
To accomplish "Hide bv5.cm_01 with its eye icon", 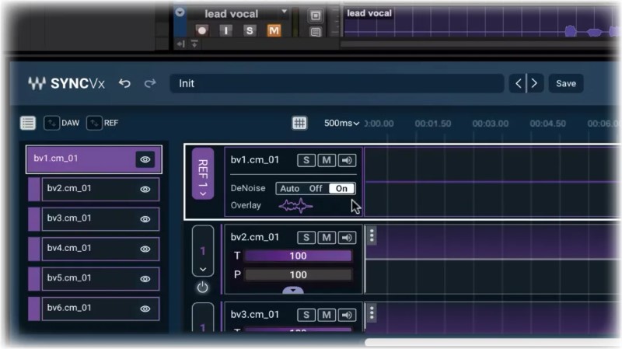I will pos(145,279).
